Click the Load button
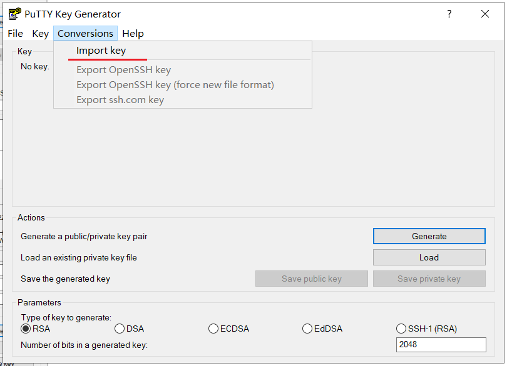Viewport: 507px width, 366px height. (x=429, y=257)
